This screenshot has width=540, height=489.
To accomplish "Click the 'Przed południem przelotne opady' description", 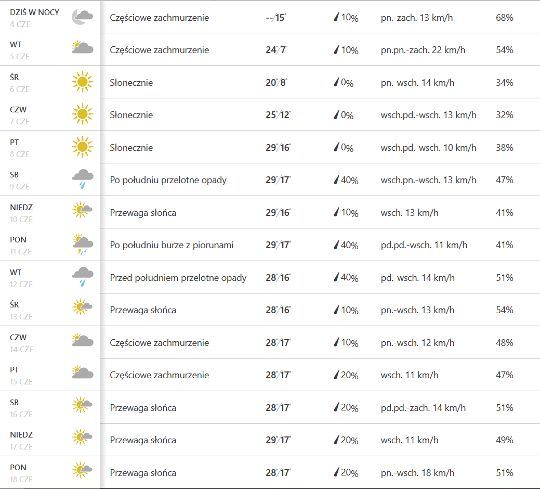I will [x=178, y=278].
